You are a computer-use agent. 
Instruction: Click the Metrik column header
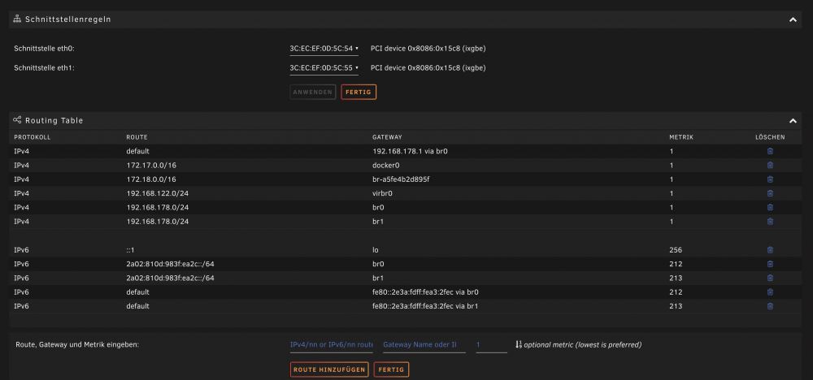click(681, 137)
